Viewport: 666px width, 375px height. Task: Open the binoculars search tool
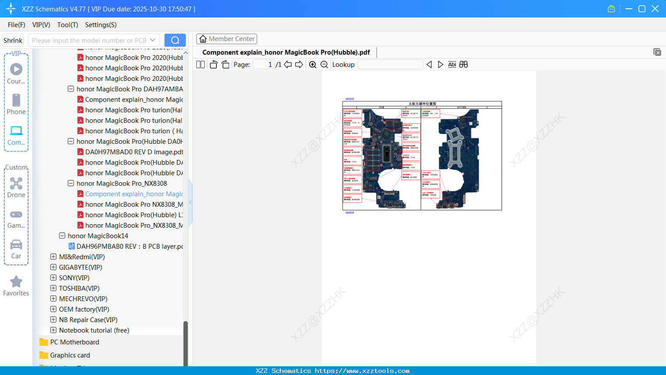tap(464, 65)
